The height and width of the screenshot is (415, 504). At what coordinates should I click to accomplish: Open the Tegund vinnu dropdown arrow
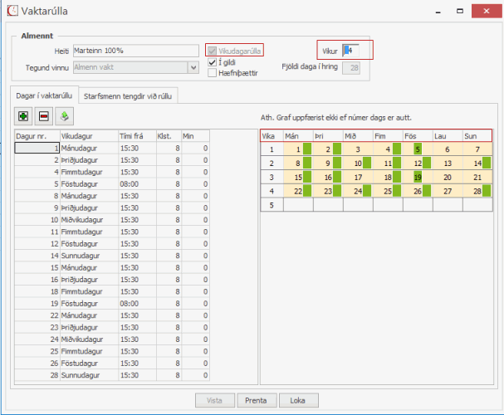(x=193, y=67)
